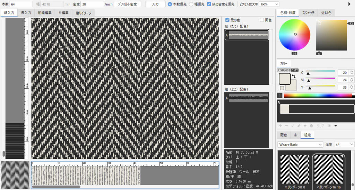Viewport: 355px width, 190px height.
Task: Select the 幅優先 radio button
Action: click(191, 4)
